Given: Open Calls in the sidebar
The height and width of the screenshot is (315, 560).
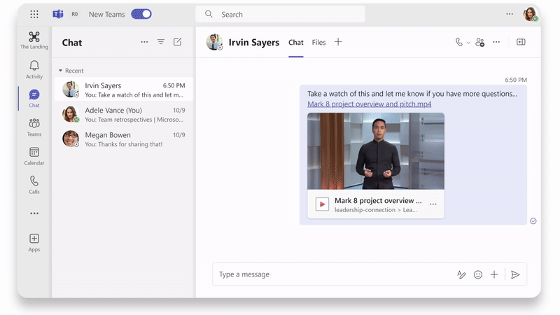Looking at the screenshot, I should coord(34,185).
